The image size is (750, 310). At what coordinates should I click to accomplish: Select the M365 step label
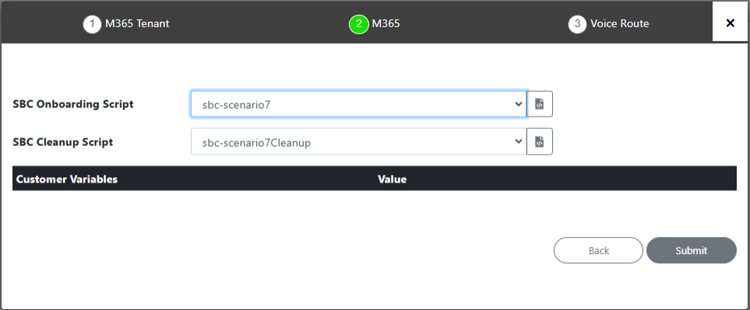386,24
